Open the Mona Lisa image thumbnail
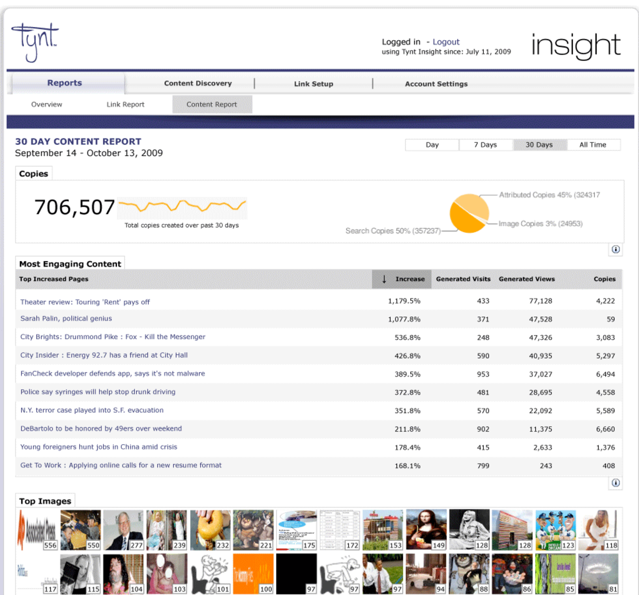 [x=426, y=530]
